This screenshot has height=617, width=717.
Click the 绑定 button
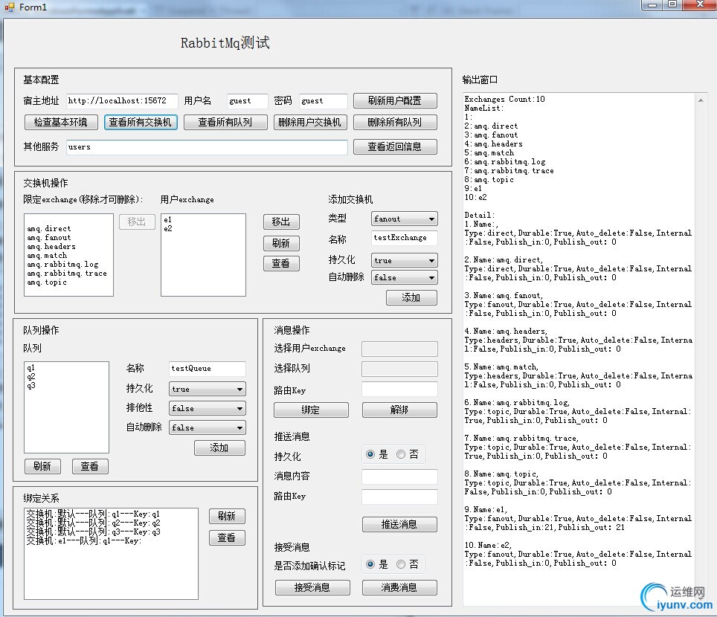click(311, 410)
